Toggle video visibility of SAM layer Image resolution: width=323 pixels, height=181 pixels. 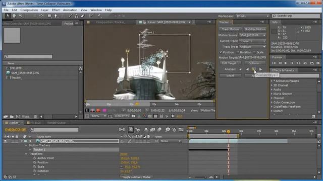point(6,141)
